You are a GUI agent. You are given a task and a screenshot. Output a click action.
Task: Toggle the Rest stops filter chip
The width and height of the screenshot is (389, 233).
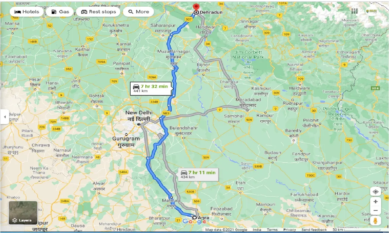pyautogui.click(x=98, y=12)
